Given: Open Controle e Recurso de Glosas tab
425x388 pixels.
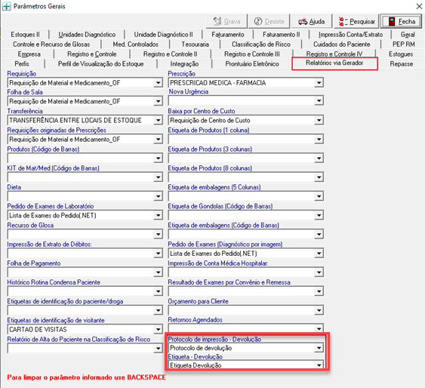Looking at the screenshot, I should click(51, 45).
